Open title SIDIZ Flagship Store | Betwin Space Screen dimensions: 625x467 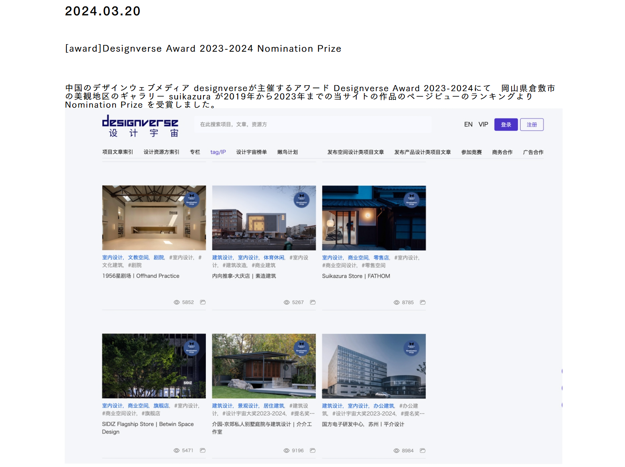coord(148,428)
